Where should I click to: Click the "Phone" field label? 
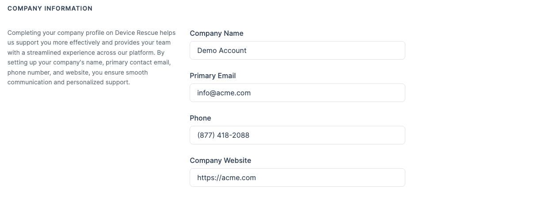pyautogui.click(x=200, y=118)
